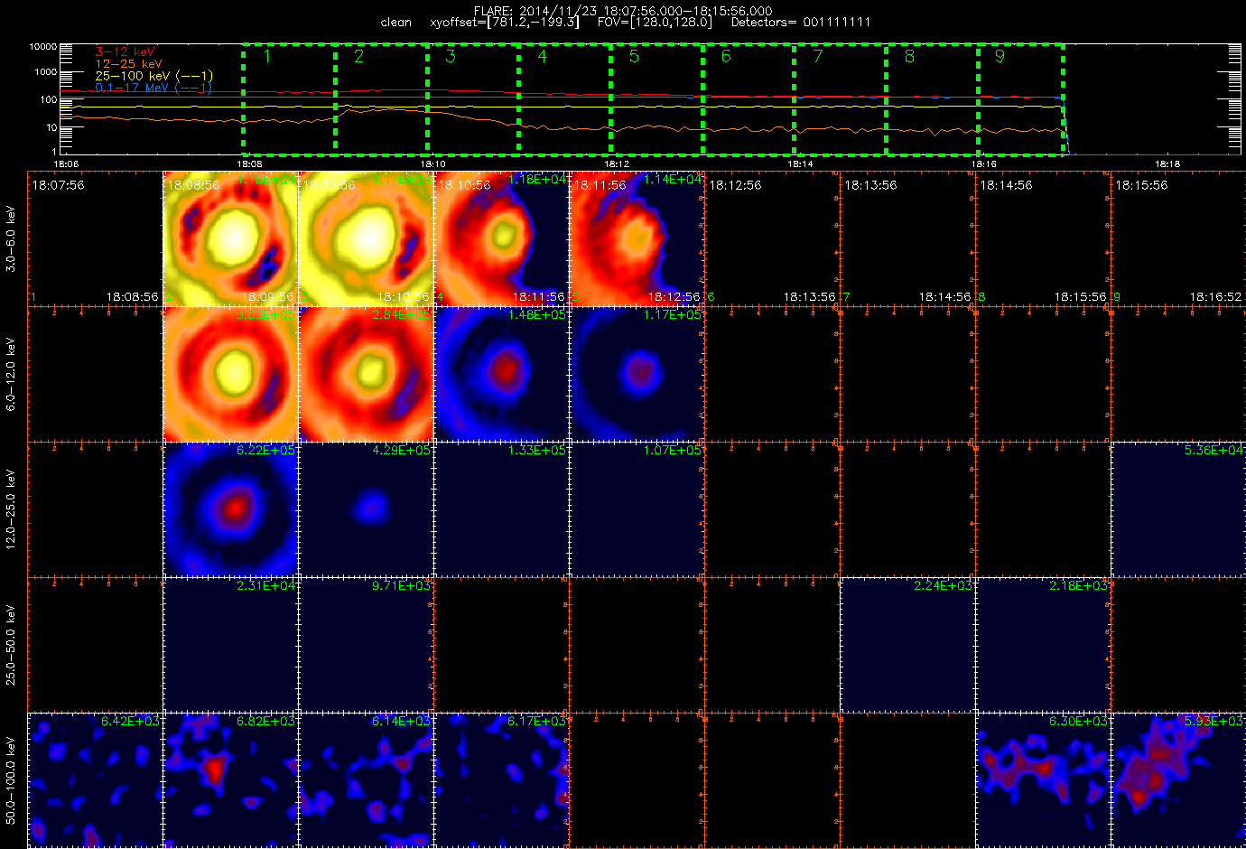Choose interval 4 marker in the light curve
Image resolution: width=1246 pixels, height=849 pixels.
coord(542,56)
